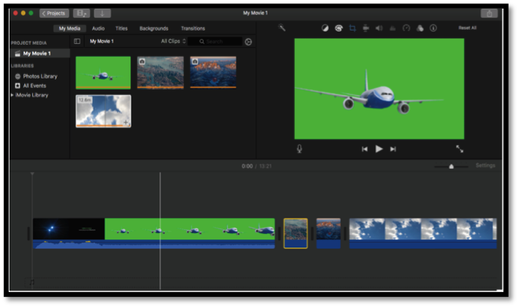Apply the magic wand auto enhance
The image size is (519, 307).
[x=282, y=27]
